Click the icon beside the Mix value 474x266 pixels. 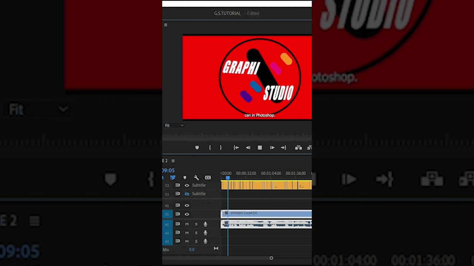[x=216, y=249]
